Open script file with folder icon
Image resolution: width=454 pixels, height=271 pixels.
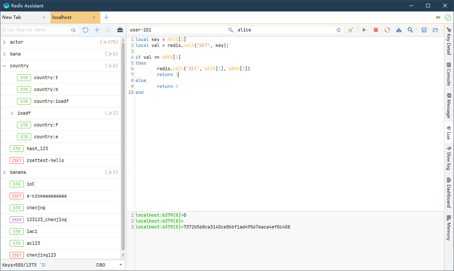pos(435,30)
